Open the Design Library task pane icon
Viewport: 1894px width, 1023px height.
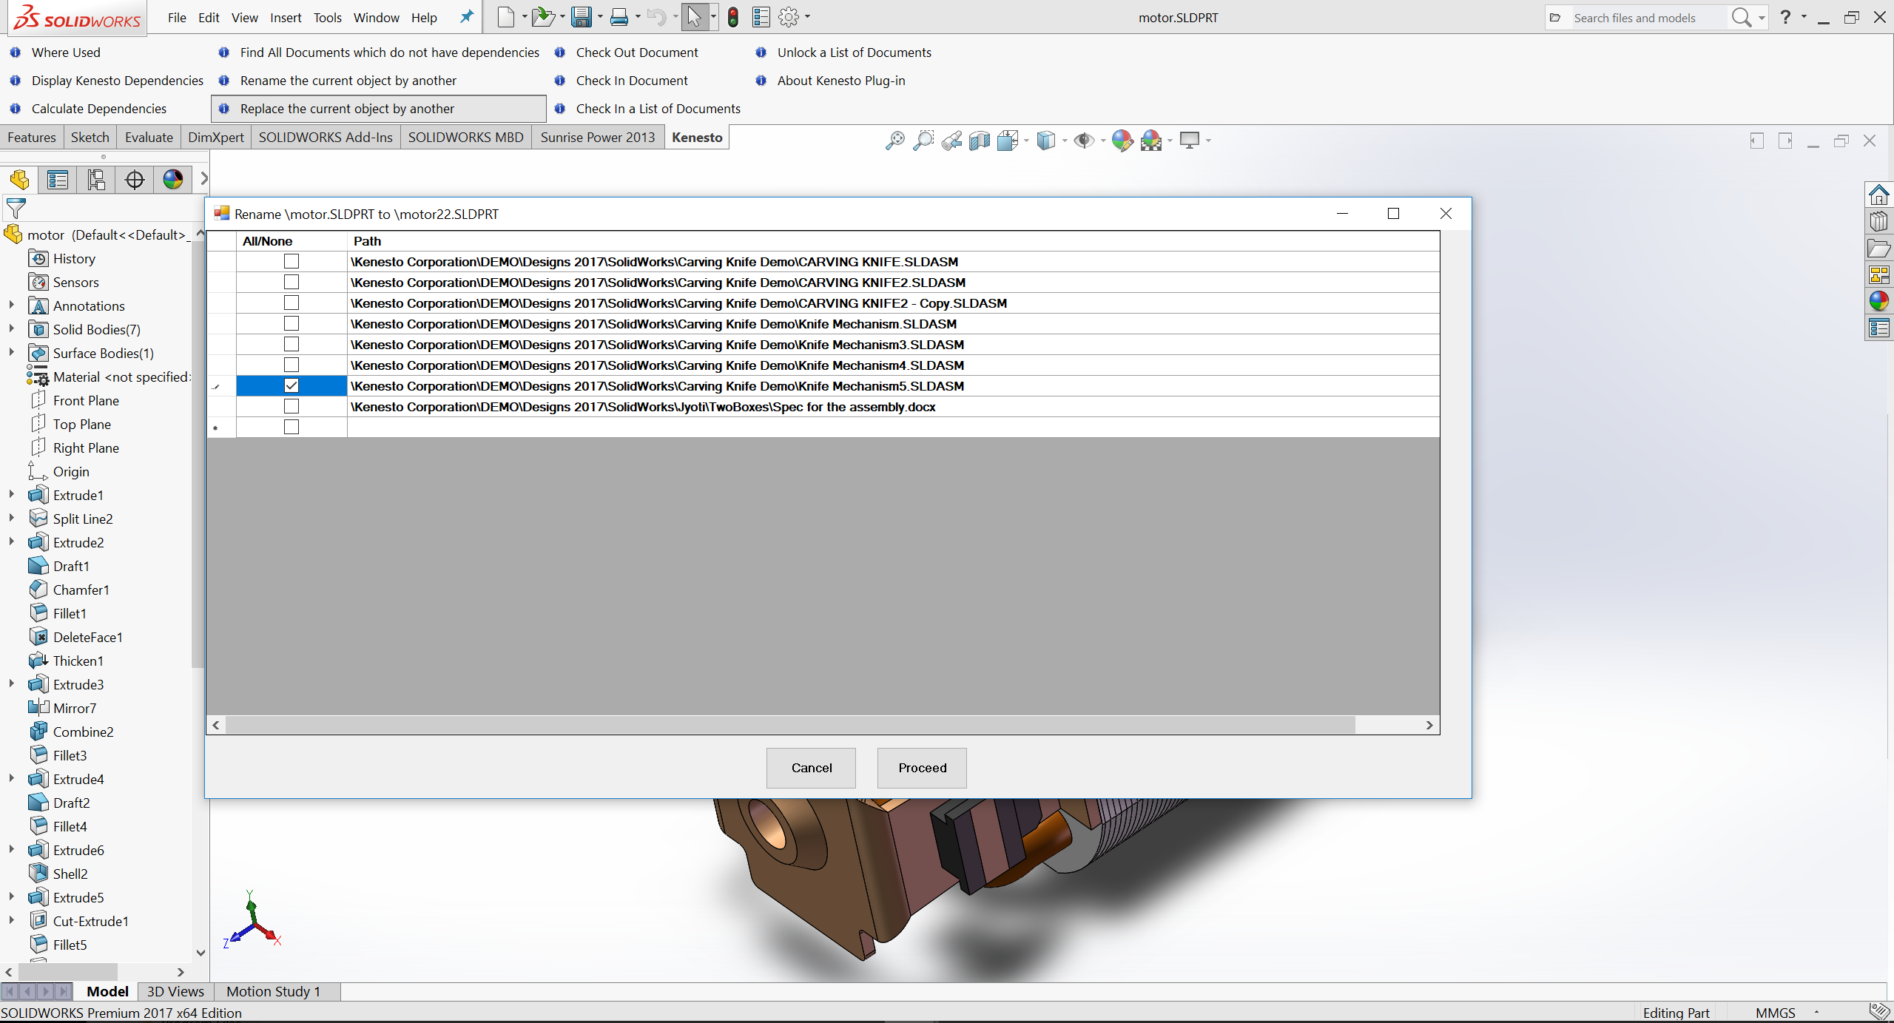(1878, 222)
